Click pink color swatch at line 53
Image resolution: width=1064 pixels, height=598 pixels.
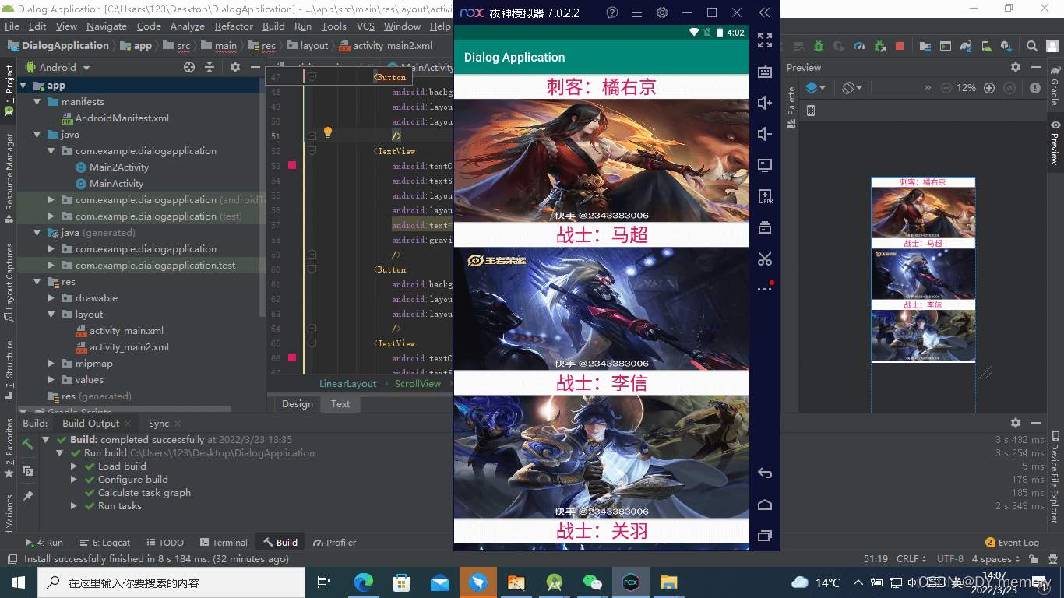point(292,166)
